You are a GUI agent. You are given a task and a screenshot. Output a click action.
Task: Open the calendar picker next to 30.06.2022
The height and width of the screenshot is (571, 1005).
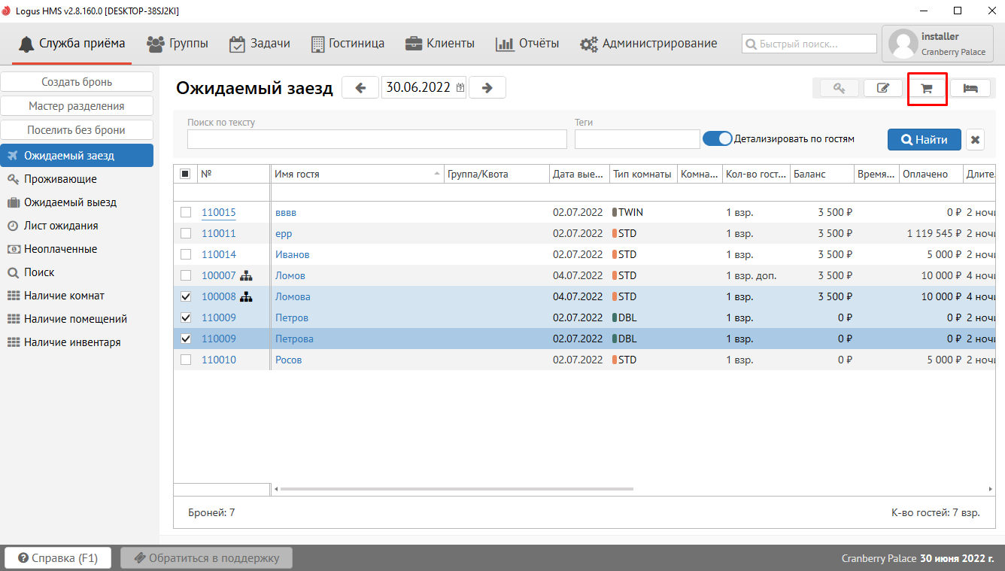tap(460, 87)
